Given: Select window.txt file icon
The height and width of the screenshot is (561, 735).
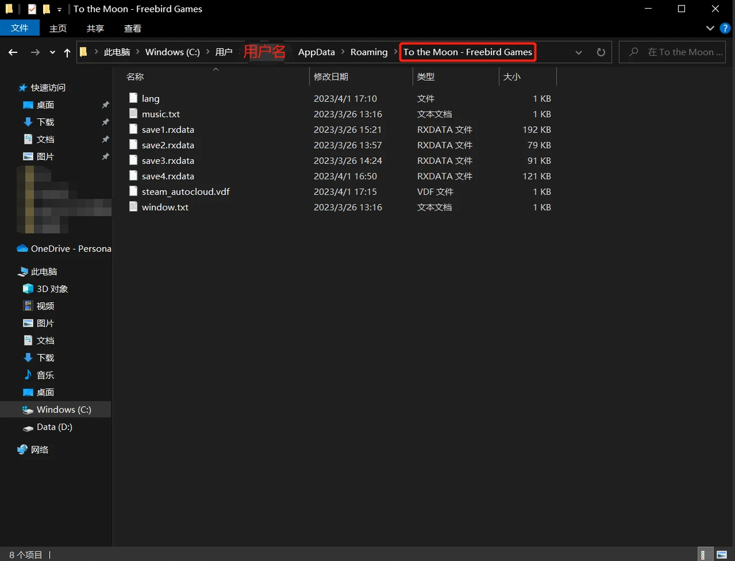Looking at the screenshot, I should tap(133, 207).
